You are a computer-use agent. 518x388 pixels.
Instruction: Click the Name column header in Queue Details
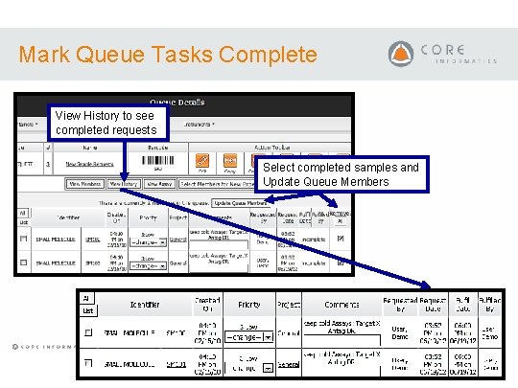click(90, 148)
